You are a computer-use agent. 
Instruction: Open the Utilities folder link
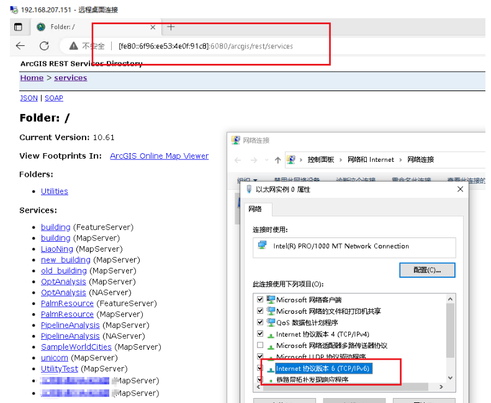click(55, 191)
